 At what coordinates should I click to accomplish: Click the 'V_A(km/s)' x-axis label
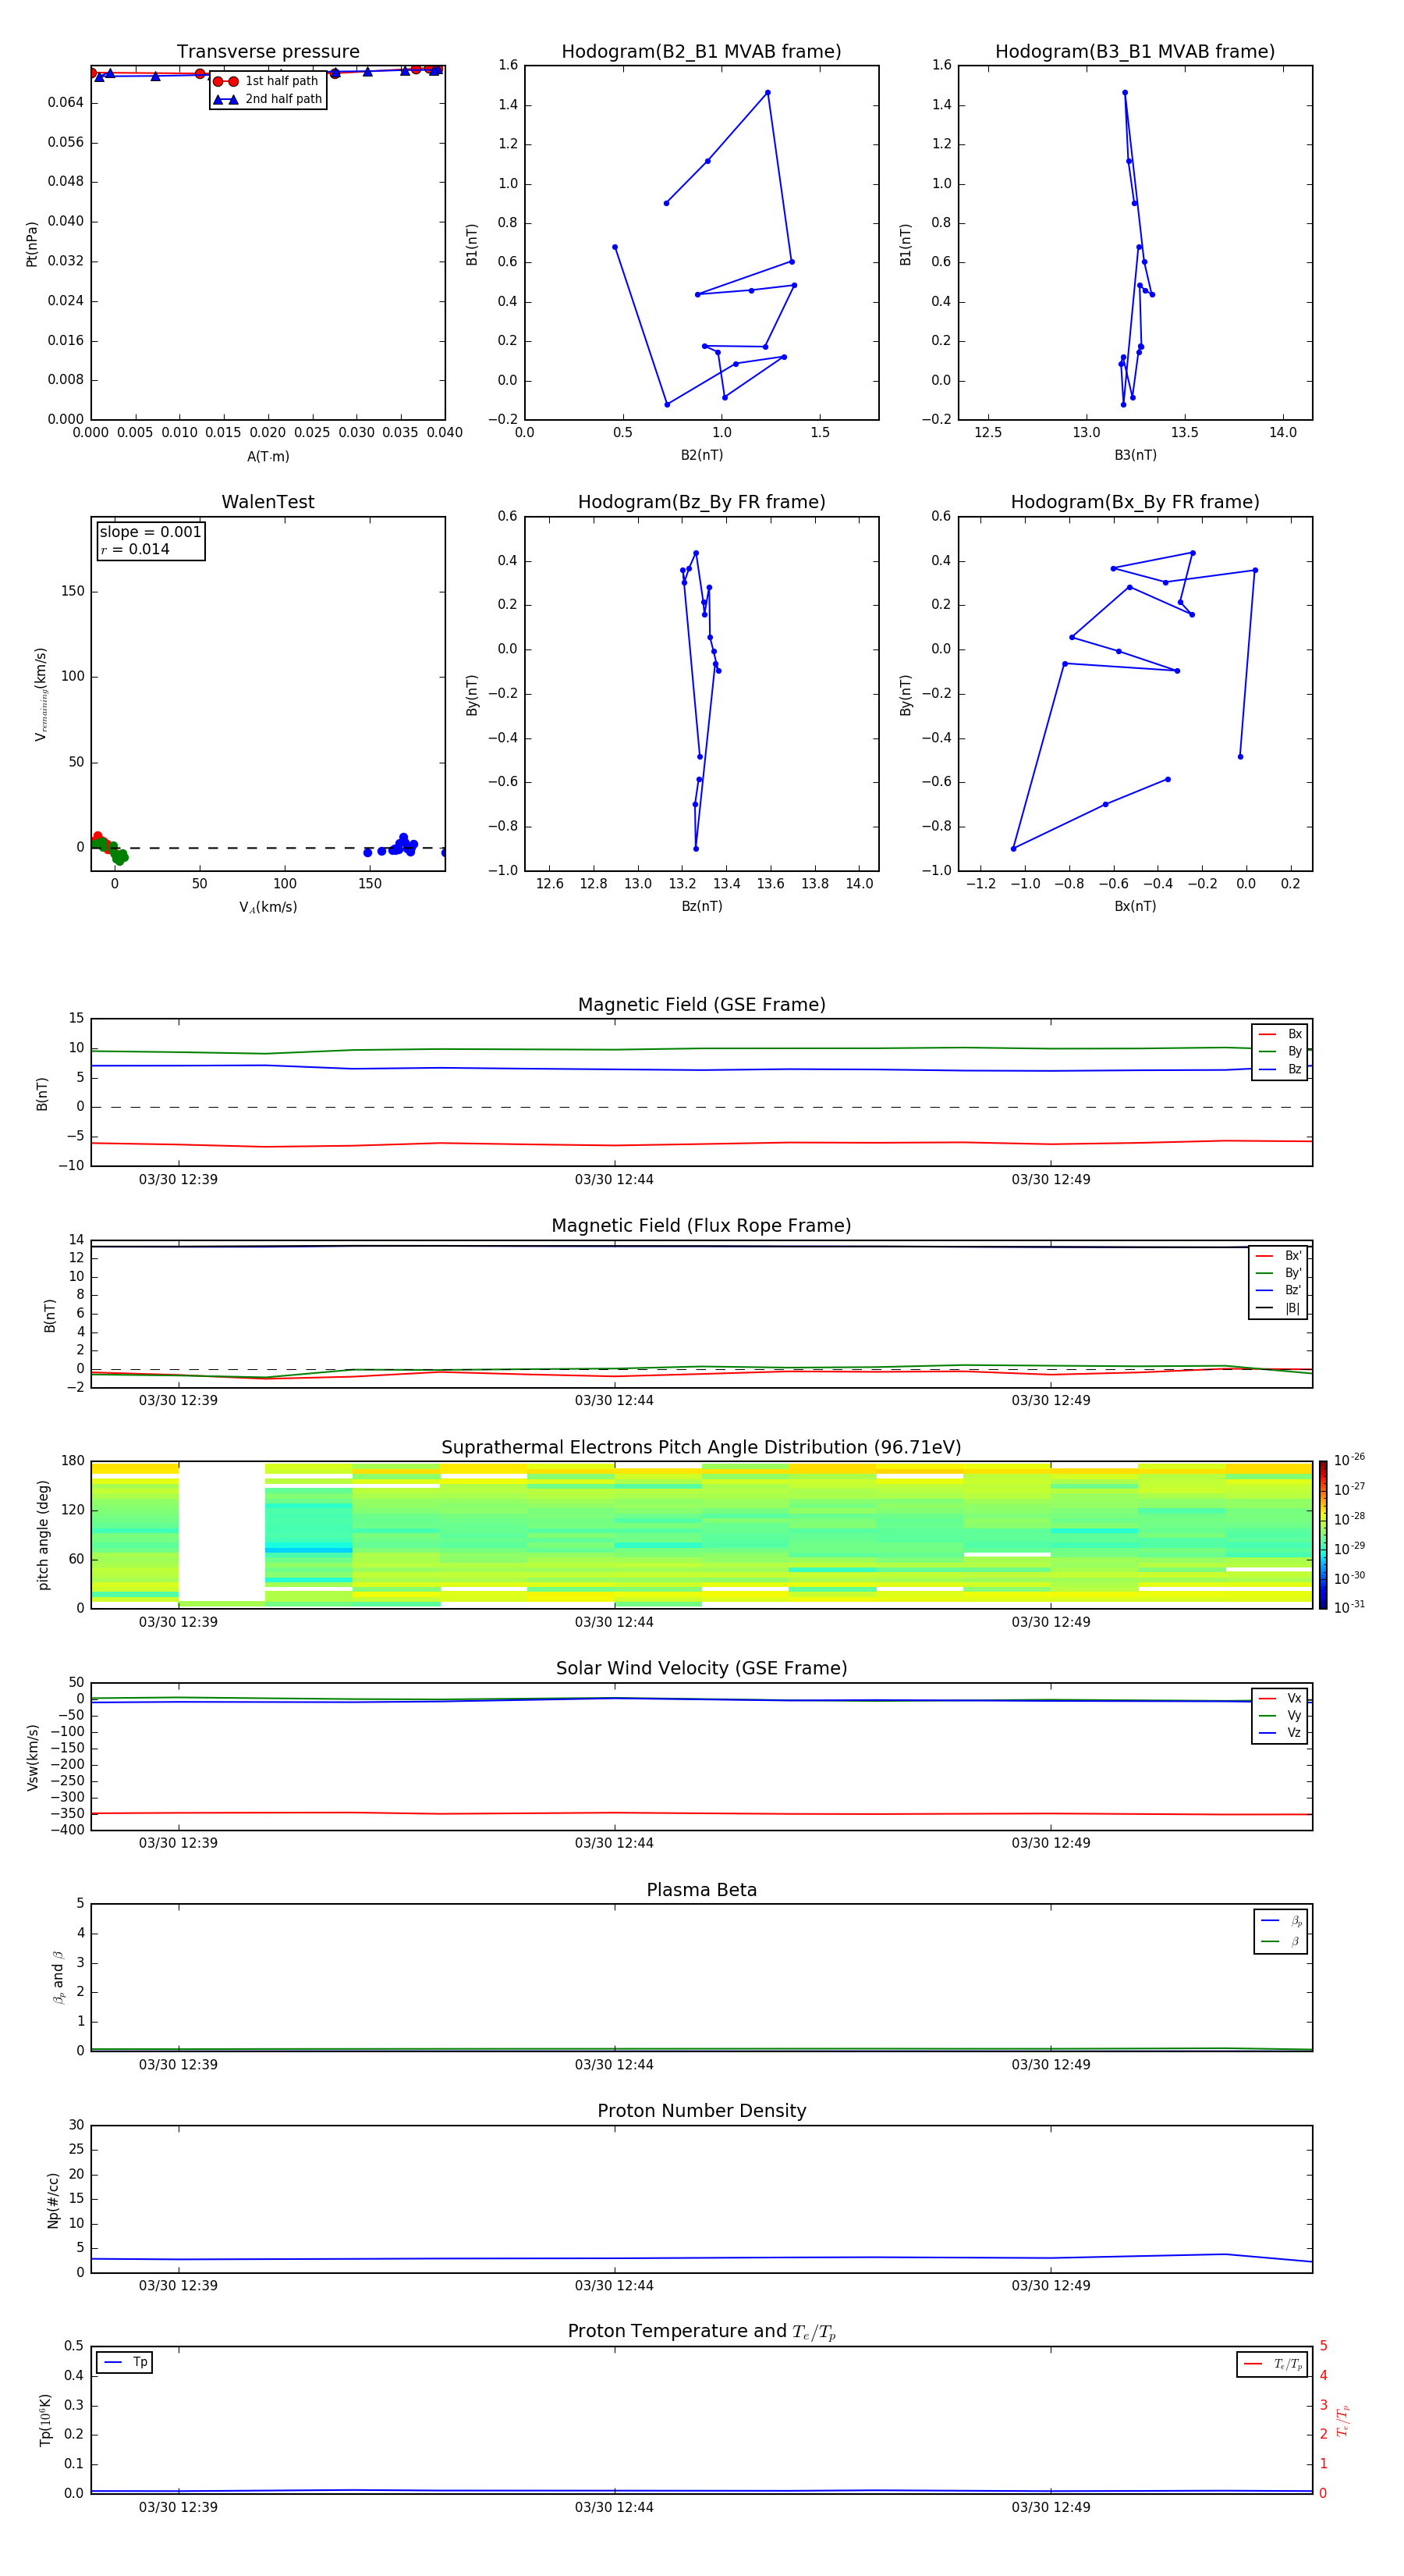(268, 907)
